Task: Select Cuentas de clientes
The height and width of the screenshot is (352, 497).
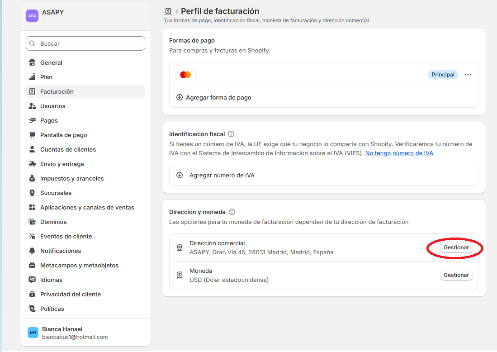Action: 85,149
